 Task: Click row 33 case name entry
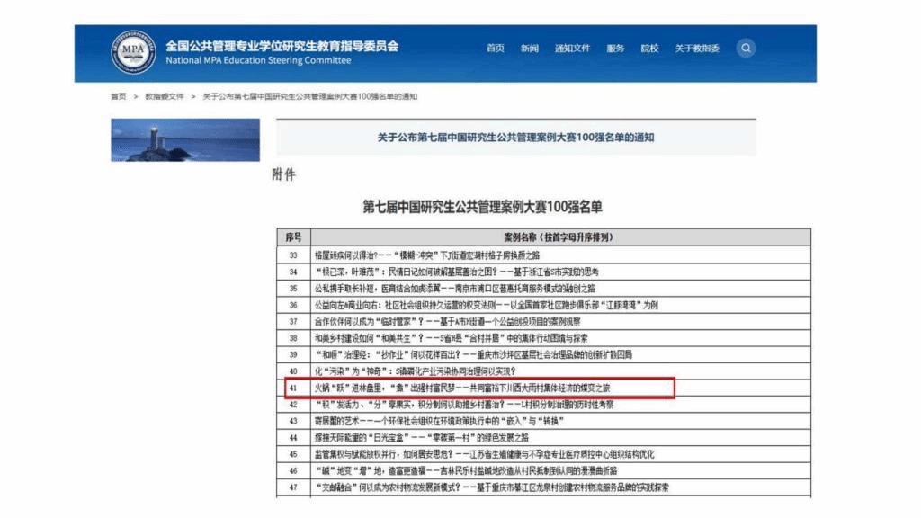tap(427, 255)
